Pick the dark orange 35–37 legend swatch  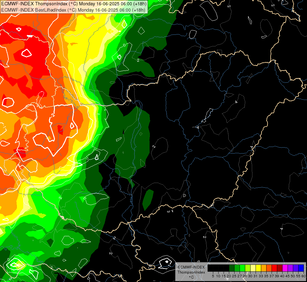[269, 268]
